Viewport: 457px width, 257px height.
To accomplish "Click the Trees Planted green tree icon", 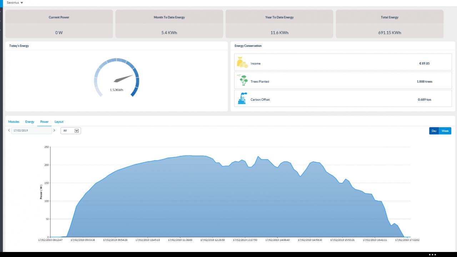I will 242,80.
